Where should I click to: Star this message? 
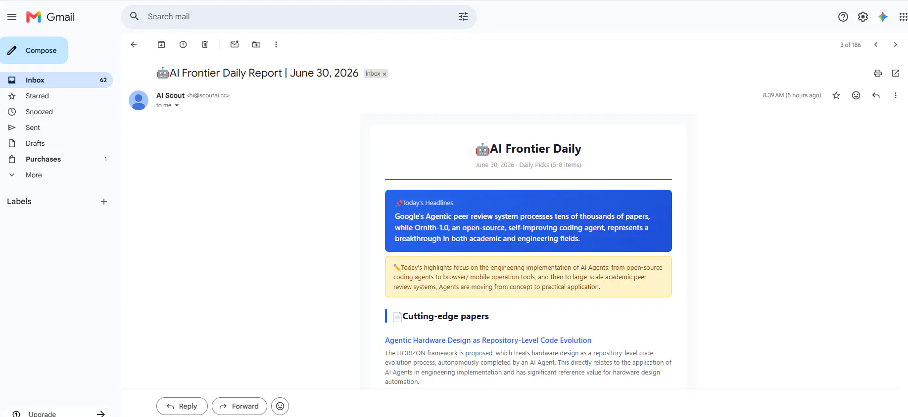836,95
